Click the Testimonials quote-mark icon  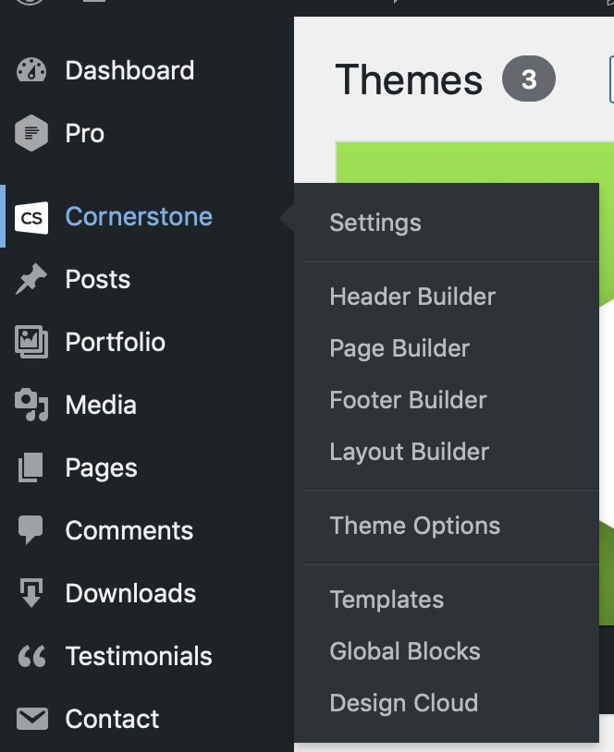pyautogui.click(x=31, y=657)
